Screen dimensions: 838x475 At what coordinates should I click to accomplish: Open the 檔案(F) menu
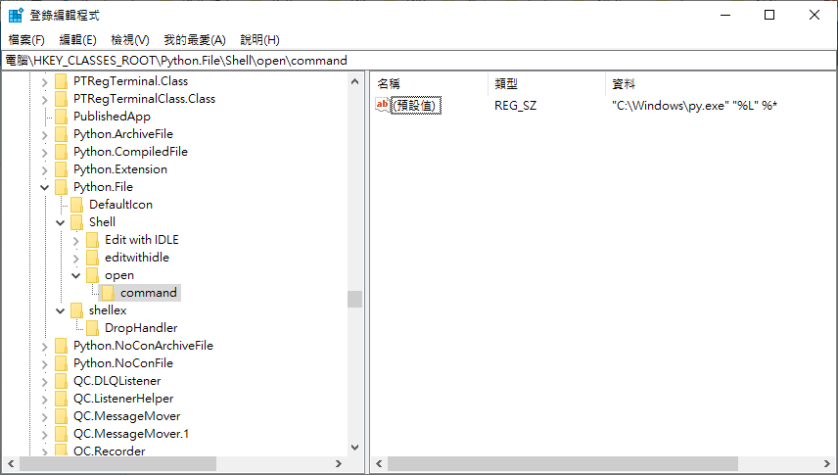[26, 39]
